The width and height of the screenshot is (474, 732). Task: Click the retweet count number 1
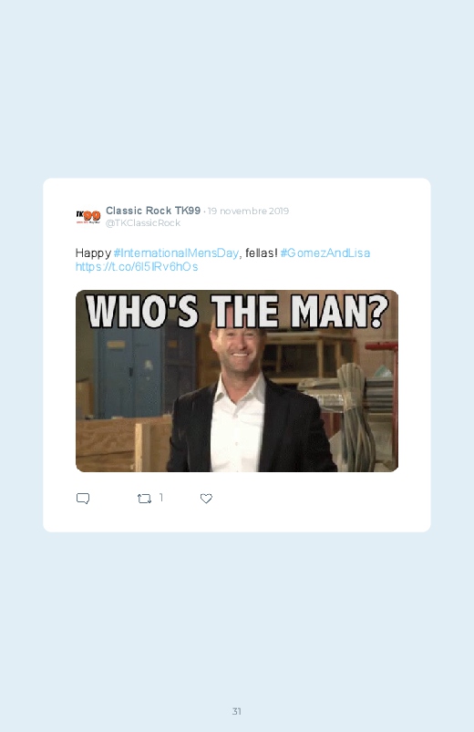coord(161,498)
